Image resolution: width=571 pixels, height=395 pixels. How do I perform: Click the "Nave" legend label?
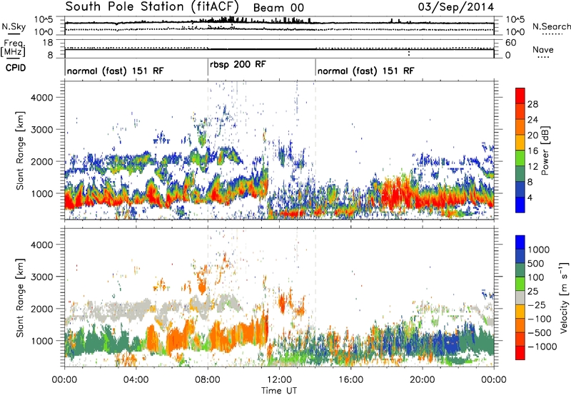coord(543,49)
